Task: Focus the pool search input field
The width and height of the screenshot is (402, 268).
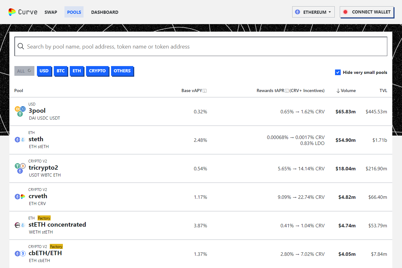Action: 200,47
